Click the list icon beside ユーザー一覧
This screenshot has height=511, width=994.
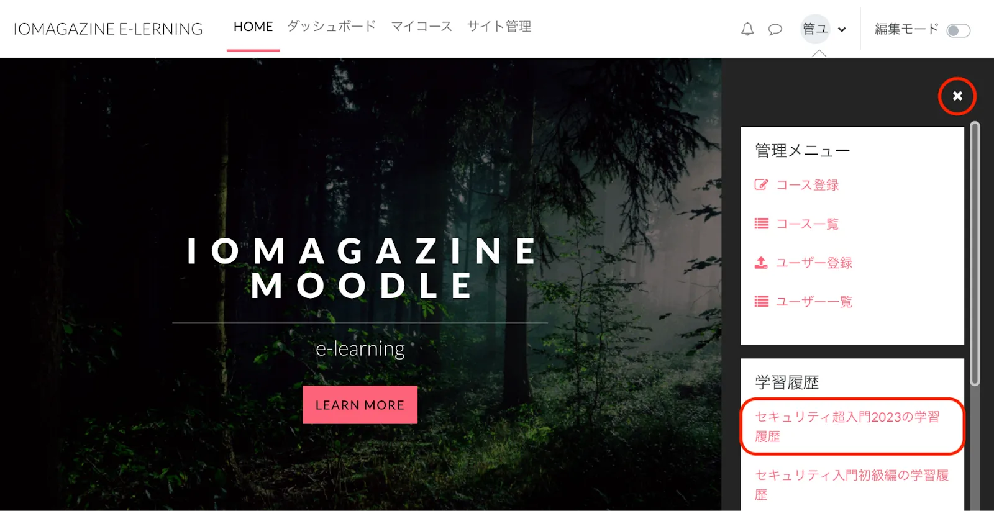coord(761,301)
